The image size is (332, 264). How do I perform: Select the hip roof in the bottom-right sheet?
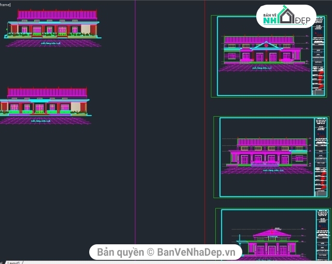point(272,233)
